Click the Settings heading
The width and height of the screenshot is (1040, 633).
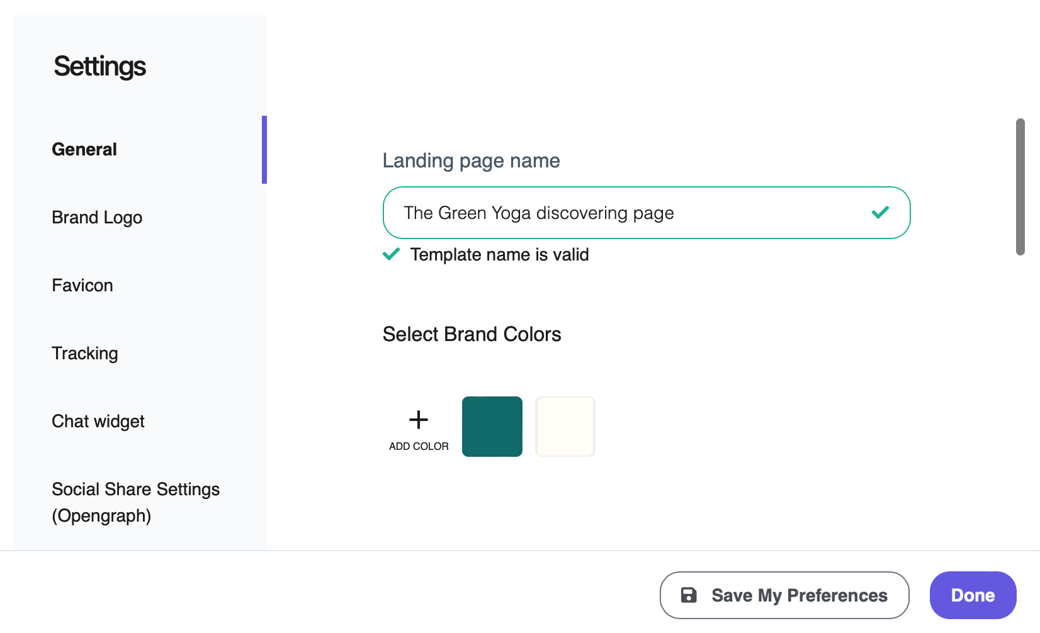click(x=100, y=66)
